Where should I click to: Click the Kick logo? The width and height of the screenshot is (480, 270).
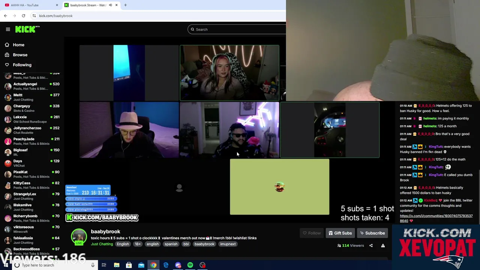(27, 29)
